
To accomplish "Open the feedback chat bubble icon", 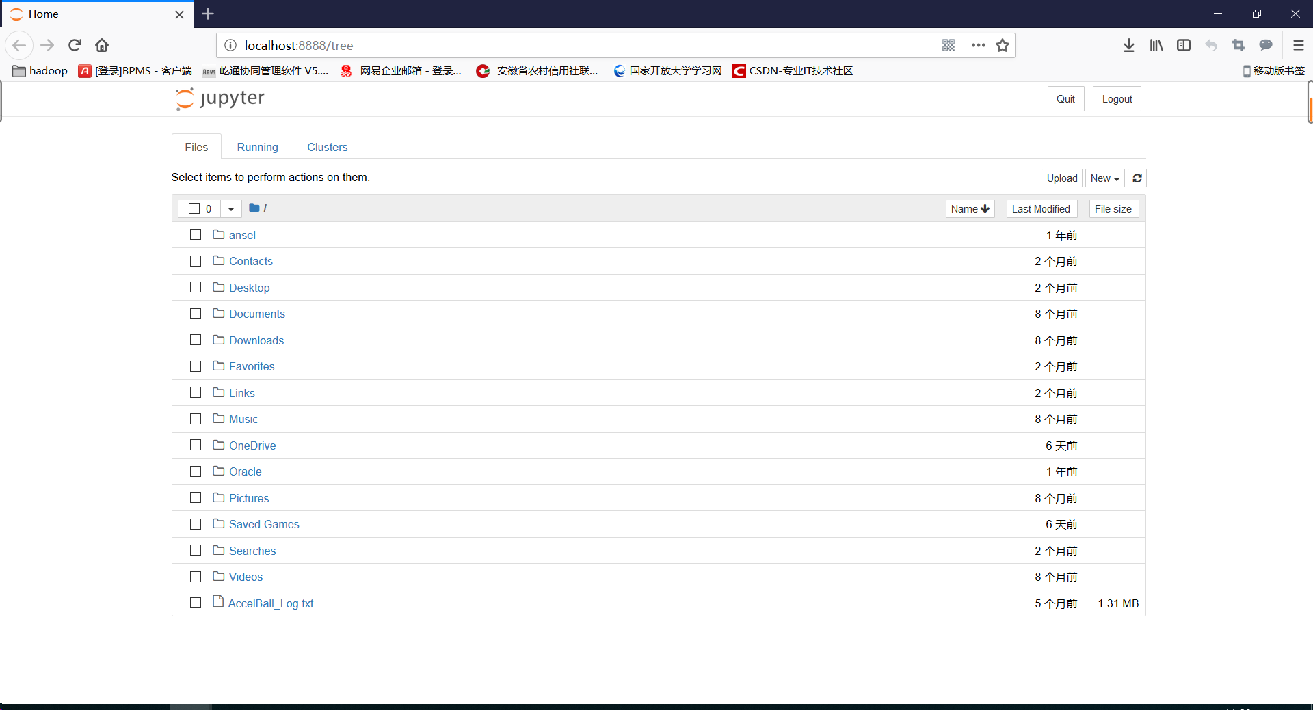I will (x=1266, y=45).
